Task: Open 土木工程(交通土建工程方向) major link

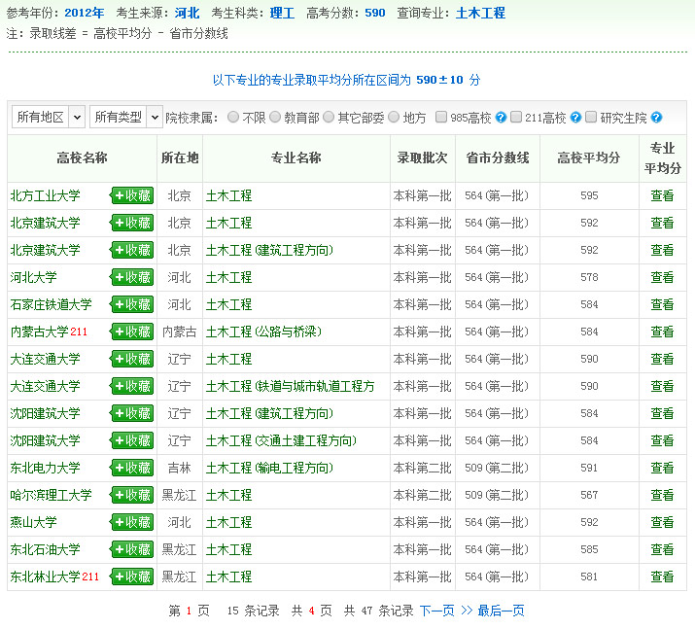Action: pyautogui.click(x=282, y=440)
